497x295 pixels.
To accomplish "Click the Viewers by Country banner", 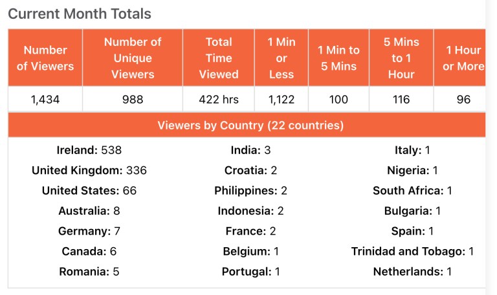I will tap(250, 125).
